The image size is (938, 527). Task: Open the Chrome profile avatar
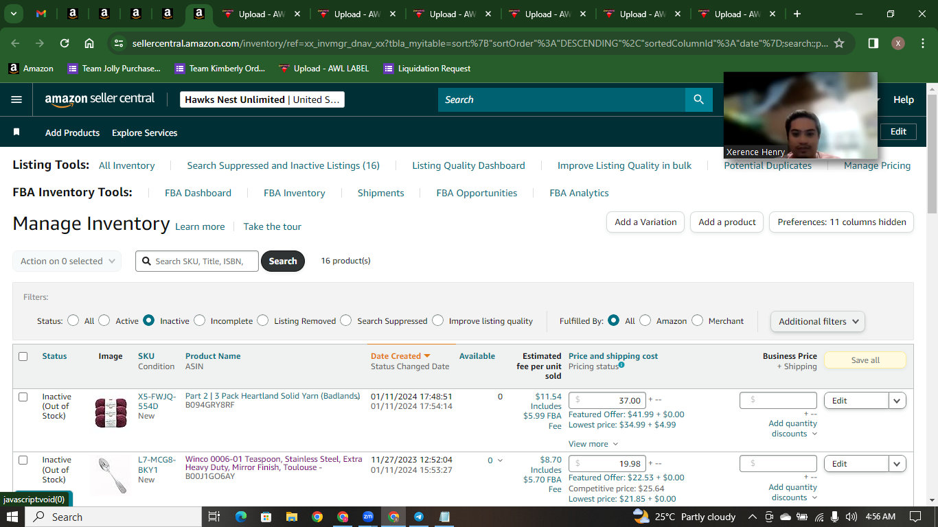coord(898,43)
